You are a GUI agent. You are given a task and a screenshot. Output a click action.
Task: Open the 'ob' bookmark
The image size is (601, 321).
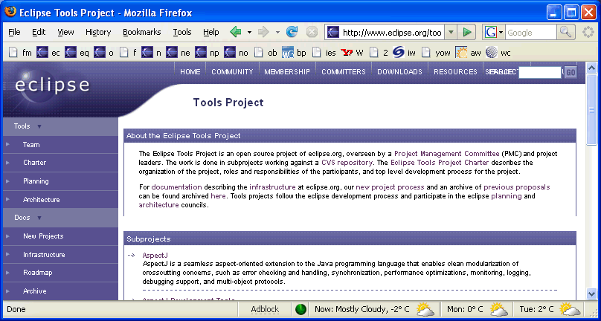[x=266, y=53]
